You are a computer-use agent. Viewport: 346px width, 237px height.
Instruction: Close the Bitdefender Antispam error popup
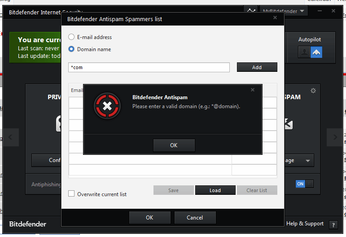253,90
